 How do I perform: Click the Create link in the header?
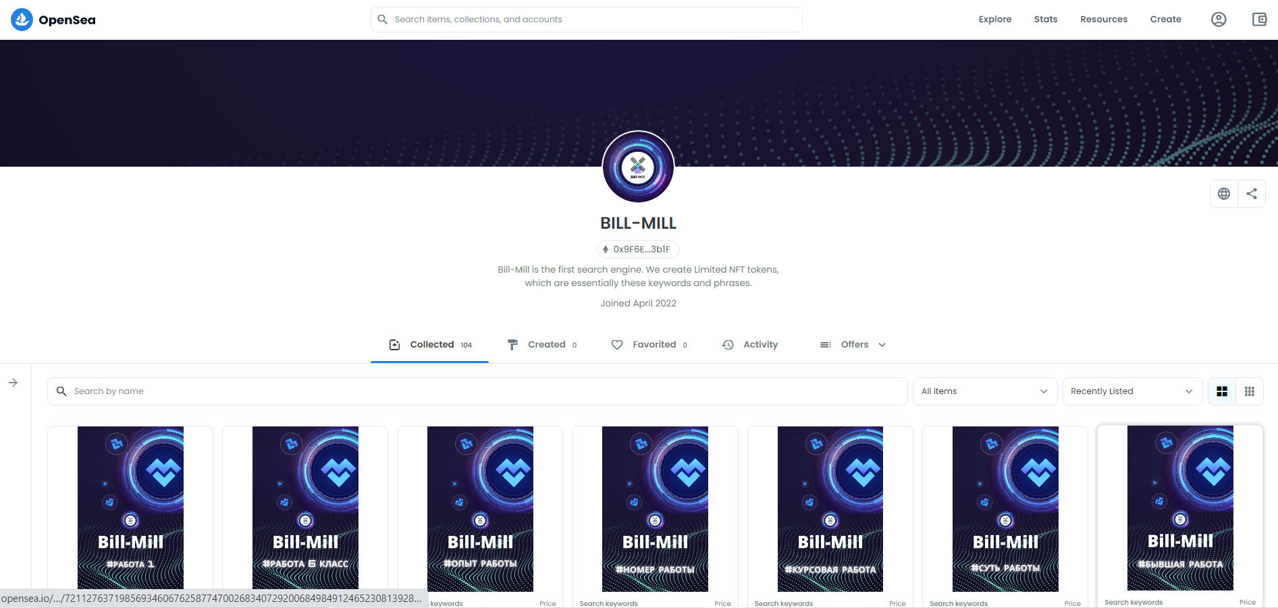pos(1166,20)
